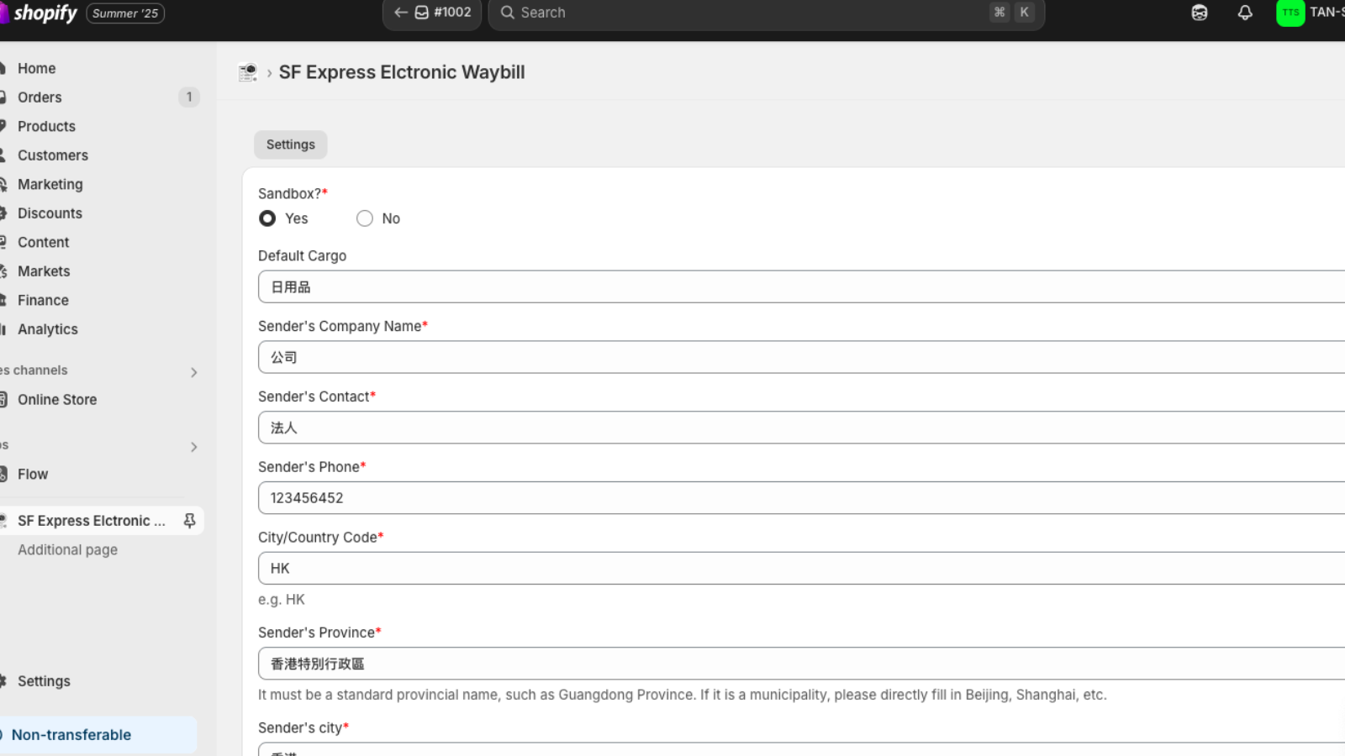Click the Orders count badge 1

(x=189, y=97)
